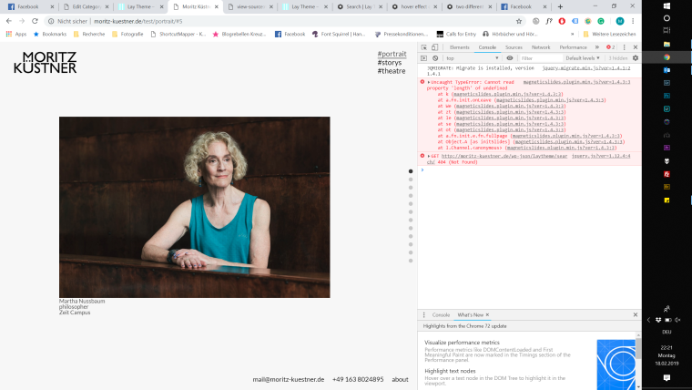Bookmark this page with the star icon
Screen dimensions: 692x390
(x=519, y=20)
